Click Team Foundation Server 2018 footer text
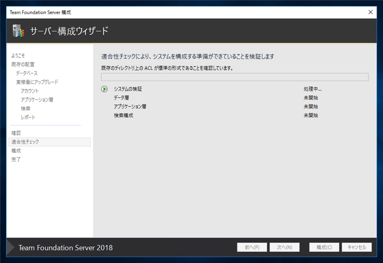 [x=66, y=247]
